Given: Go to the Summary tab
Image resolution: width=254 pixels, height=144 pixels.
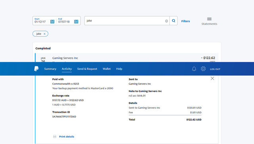Looking at the screenshot, I should [x=50, y=69].
